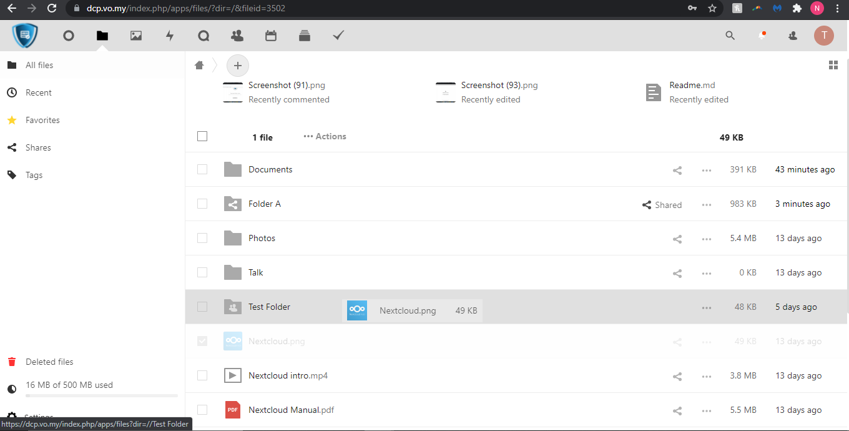Select Recent in the sidebar
The image size is (849, 431).
click(x=38, y=92)
